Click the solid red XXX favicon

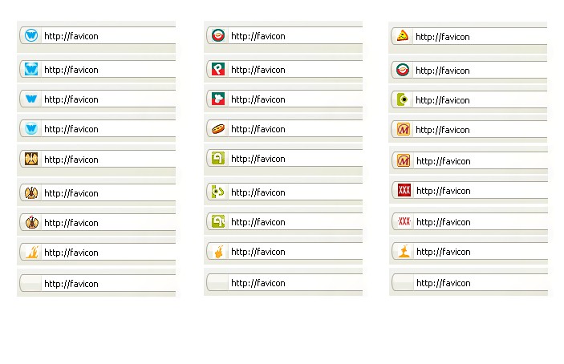[404, 191]
